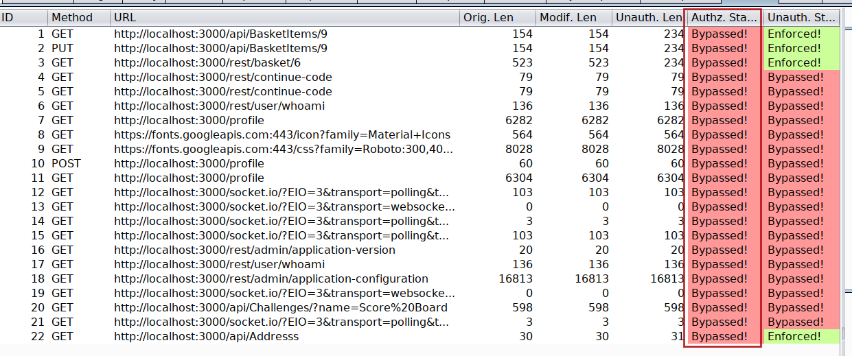Sort by Orig. Len column header
Viewport: 852px width, 356px height.
(x=498, y=17)
